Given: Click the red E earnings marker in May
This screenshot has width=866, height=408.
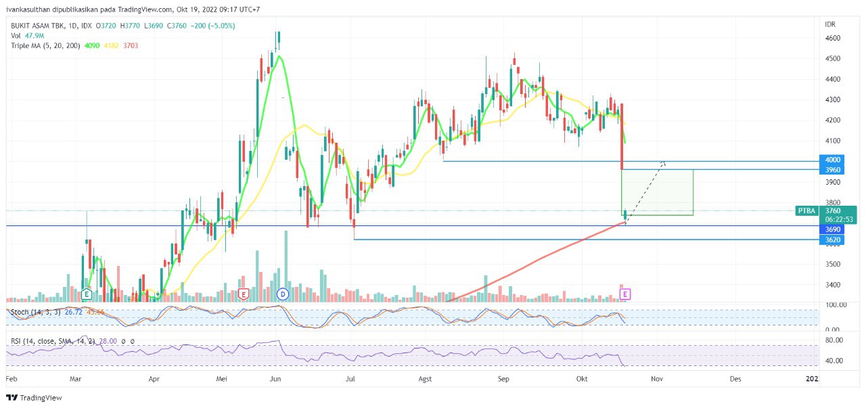Looking at the screenshot, I should [244, 294].
